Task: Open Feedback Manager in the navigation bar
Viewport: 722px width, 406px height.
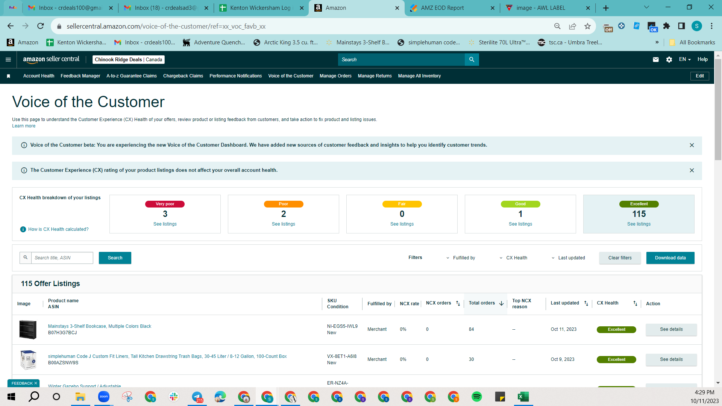Action: [x=80, y=76]
